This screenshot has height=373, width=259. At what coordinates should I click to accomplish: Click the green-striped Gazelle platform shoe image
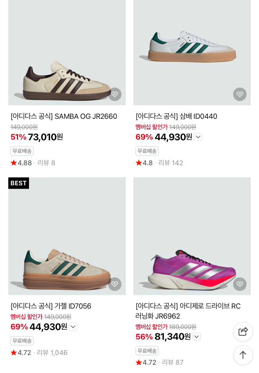66,268
